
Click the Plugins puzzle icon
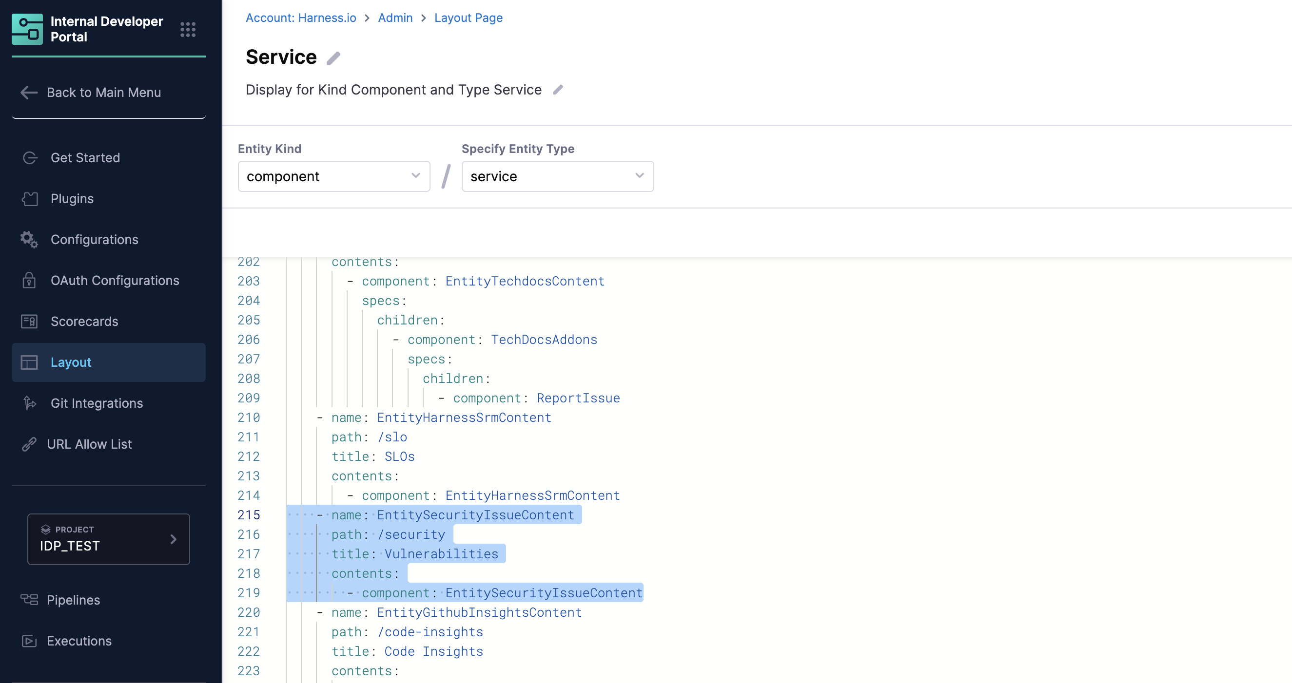tap(30, 199)
